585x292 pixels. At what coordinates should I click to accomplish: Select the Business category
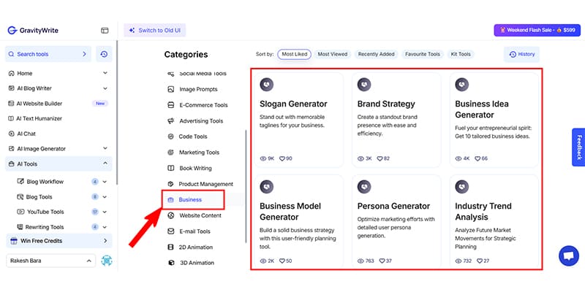(x=193, y=199)
